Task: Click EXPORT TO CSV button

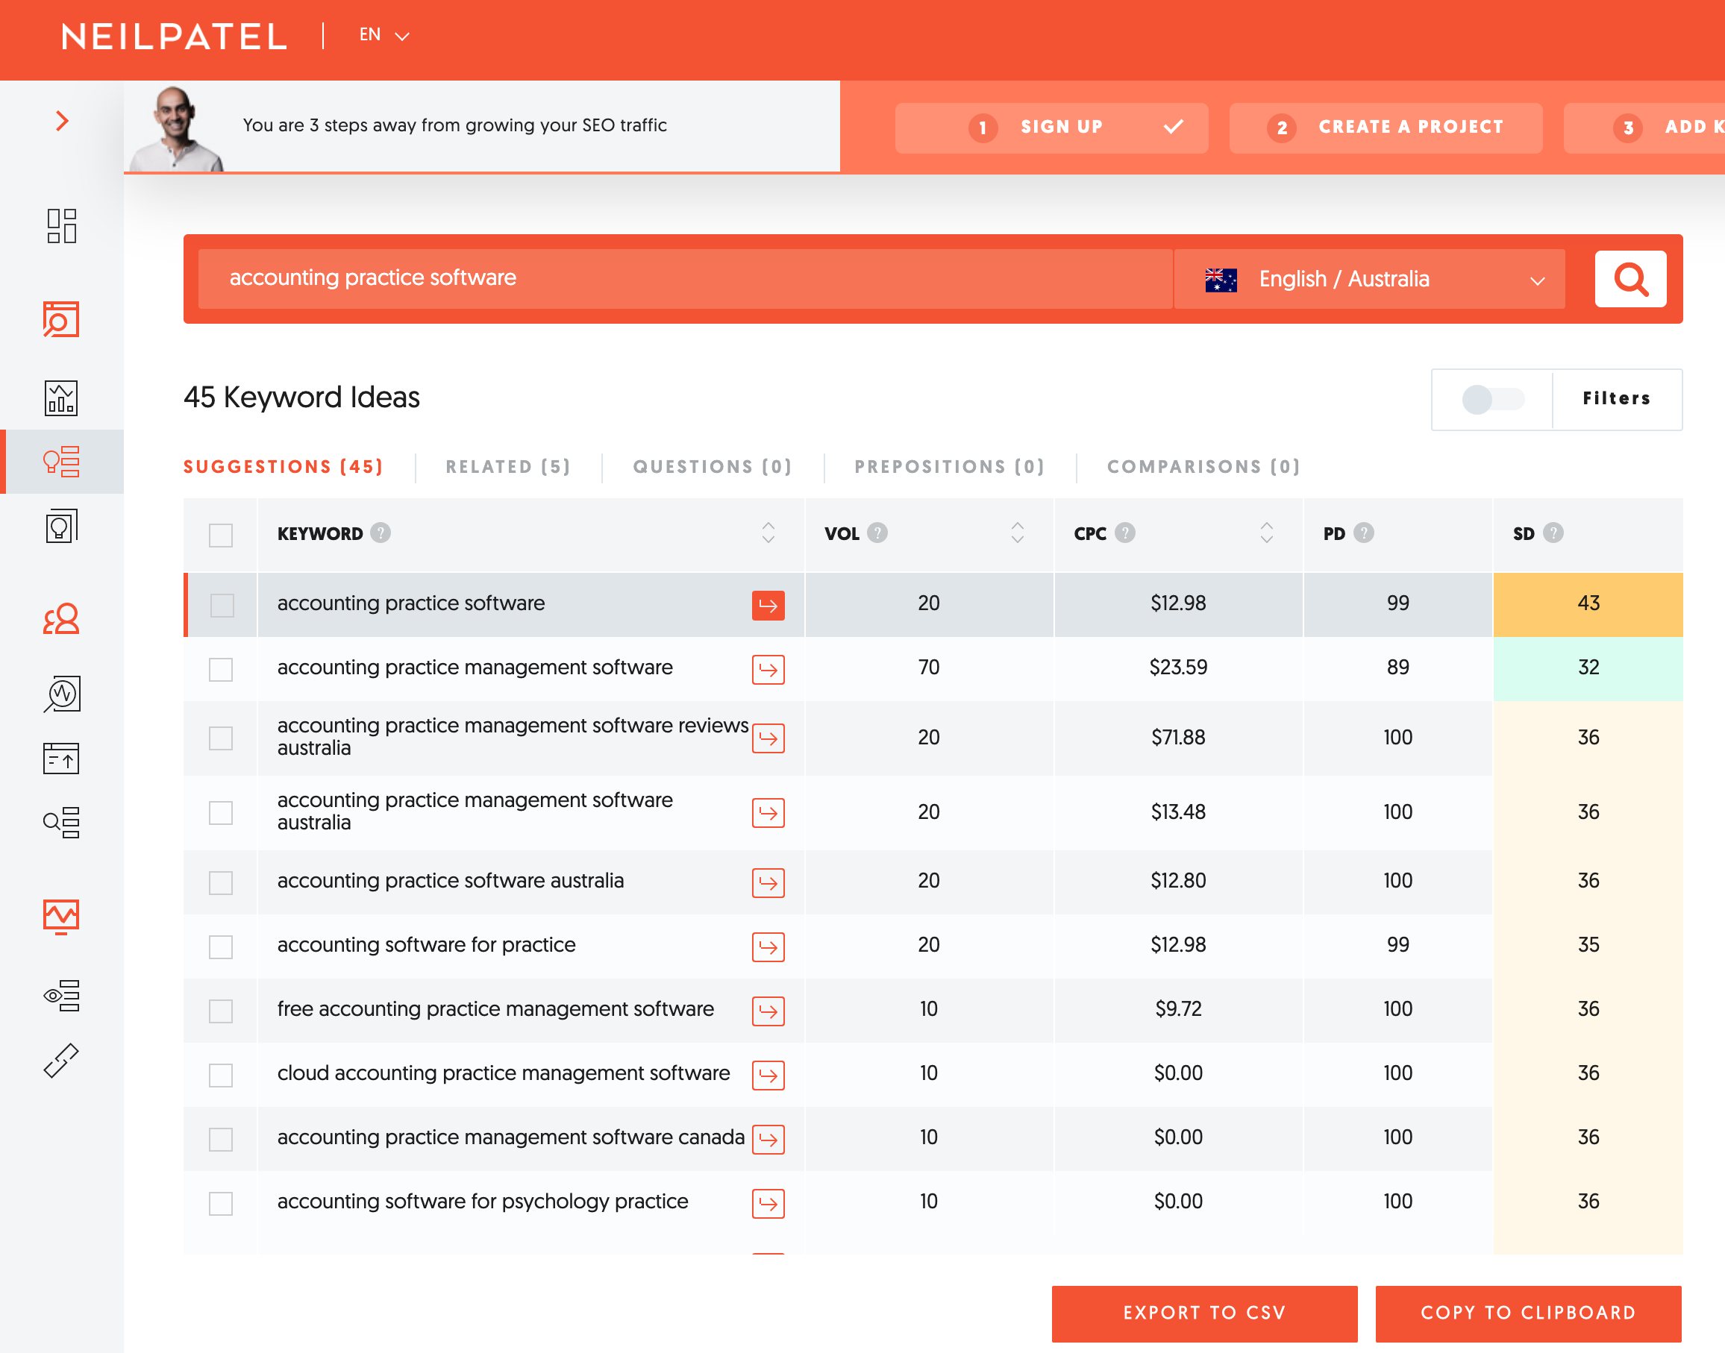Action: (x=1204, y=1313)
